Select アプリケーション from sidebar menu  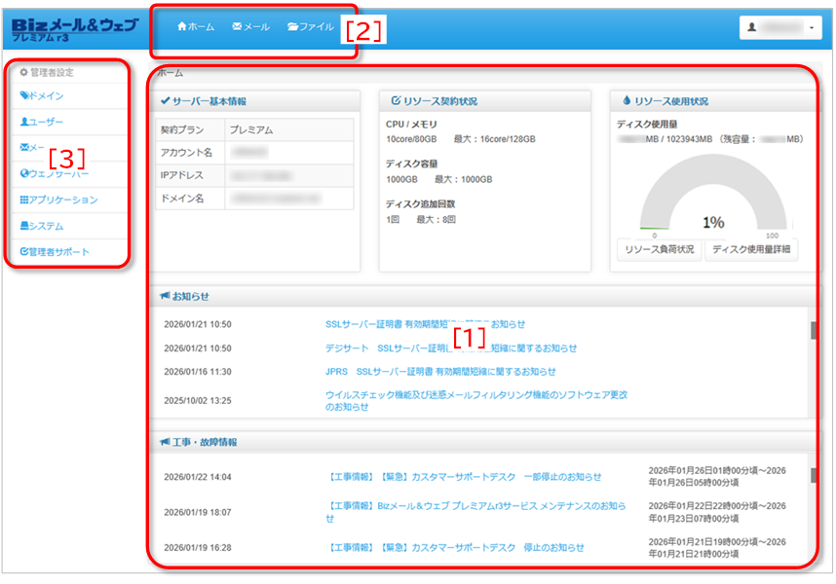tap(63, 201)
